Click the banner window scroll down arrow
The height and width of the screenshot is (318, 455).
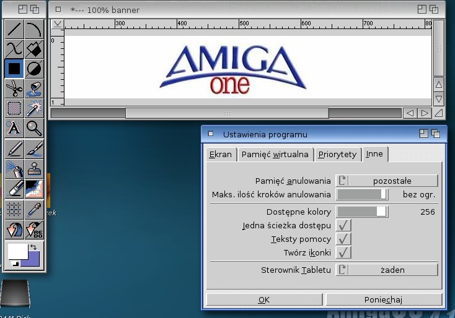439,99
